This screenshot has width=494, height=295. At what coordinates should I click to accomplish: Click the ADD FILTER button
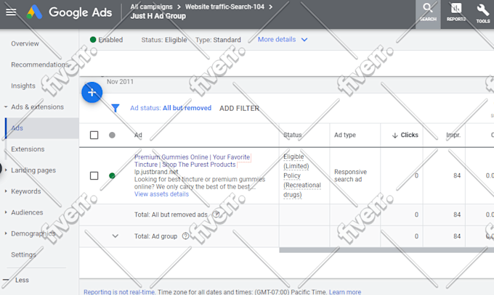[x=239, y=108]
